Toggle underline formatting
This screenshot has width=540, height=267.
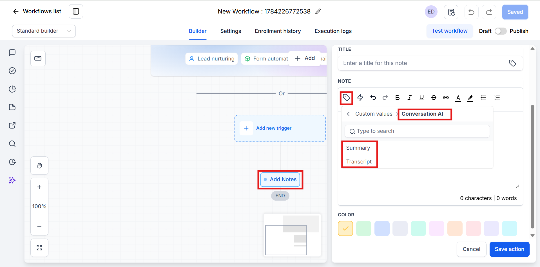(421, 98)
